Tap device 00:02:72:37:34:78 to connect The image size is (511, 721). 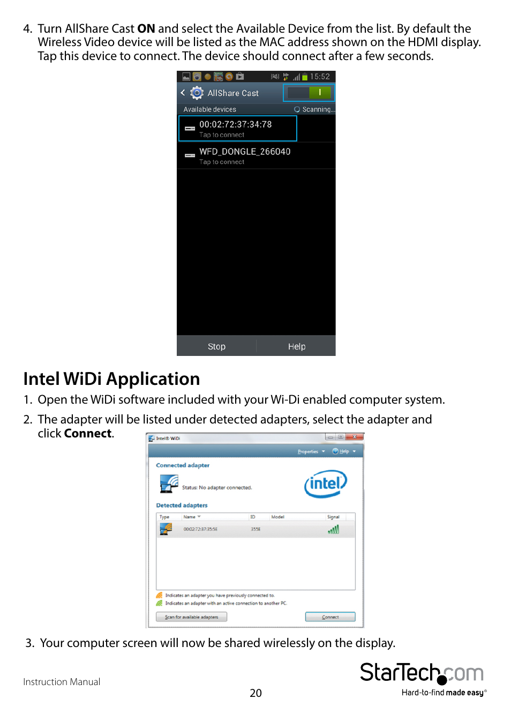(x=238, y=129)
